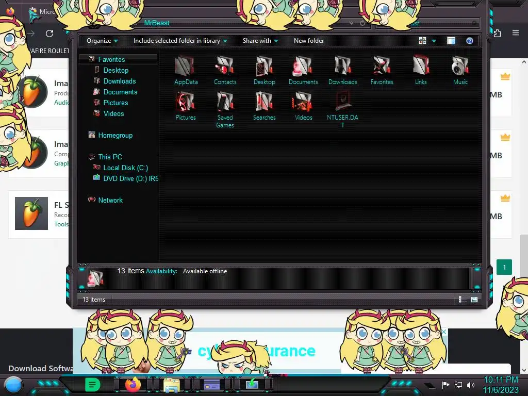Click the network tray icon
The image size is (528, 396).
pos(458,385)
